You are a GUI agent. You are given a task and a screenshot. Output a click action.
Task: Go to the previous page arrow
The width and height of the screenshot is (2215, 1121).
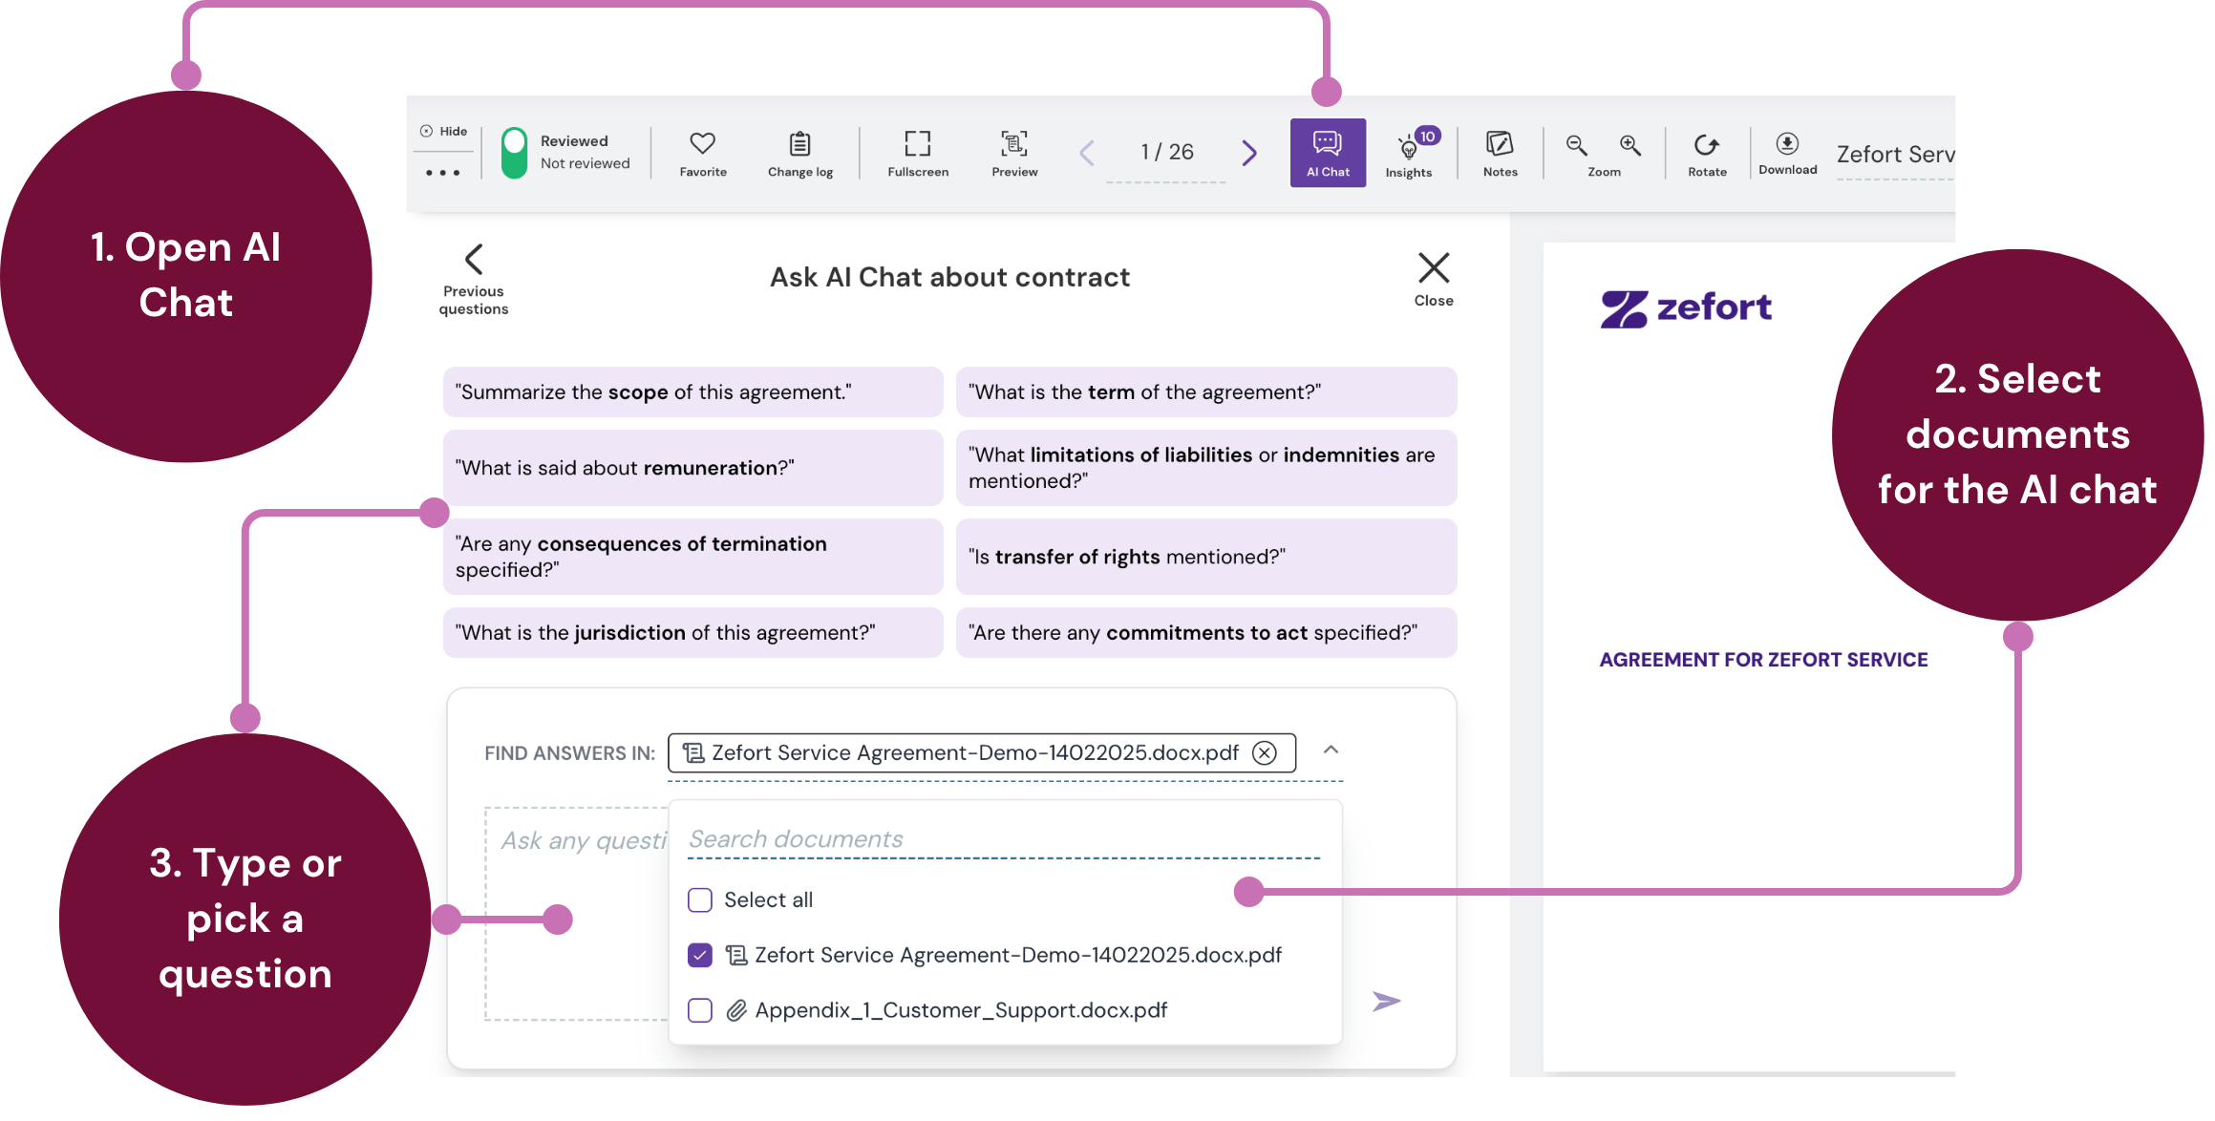coord(1086,153)
